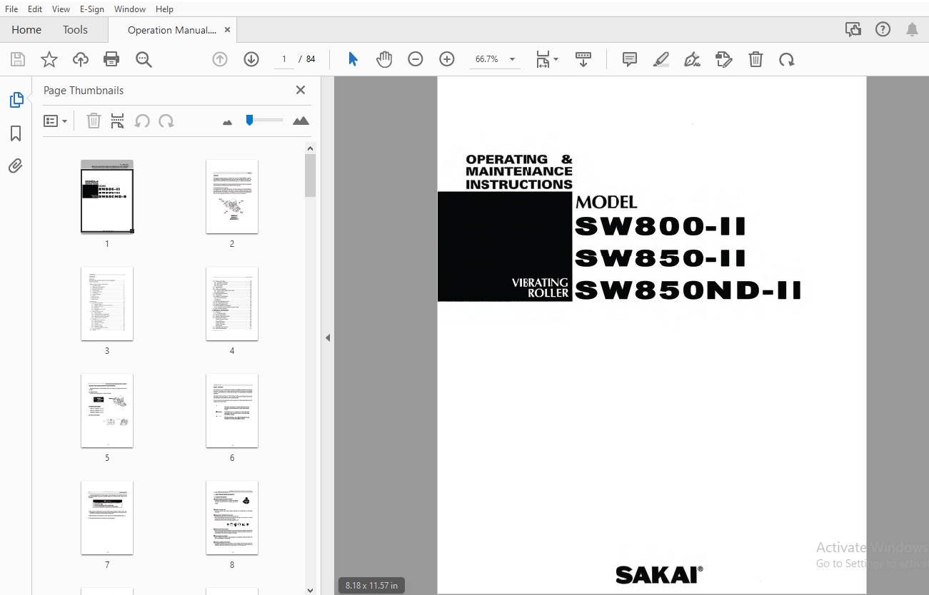
Task: Click the Save file icon
Action: point(17,59)
